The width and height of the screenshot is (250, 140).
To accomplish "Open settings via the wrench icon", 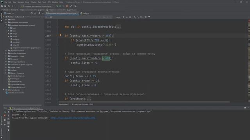I will coord(71,6).
